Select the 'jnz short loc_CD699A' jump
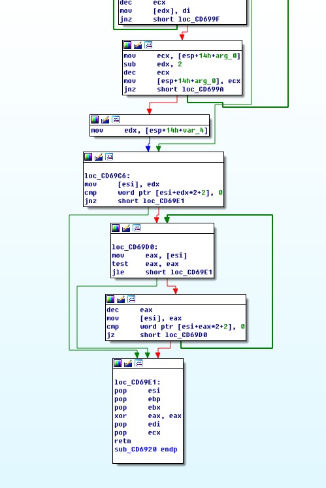The image size is (326, 488). pyautogui.click(x=174, y=89)
